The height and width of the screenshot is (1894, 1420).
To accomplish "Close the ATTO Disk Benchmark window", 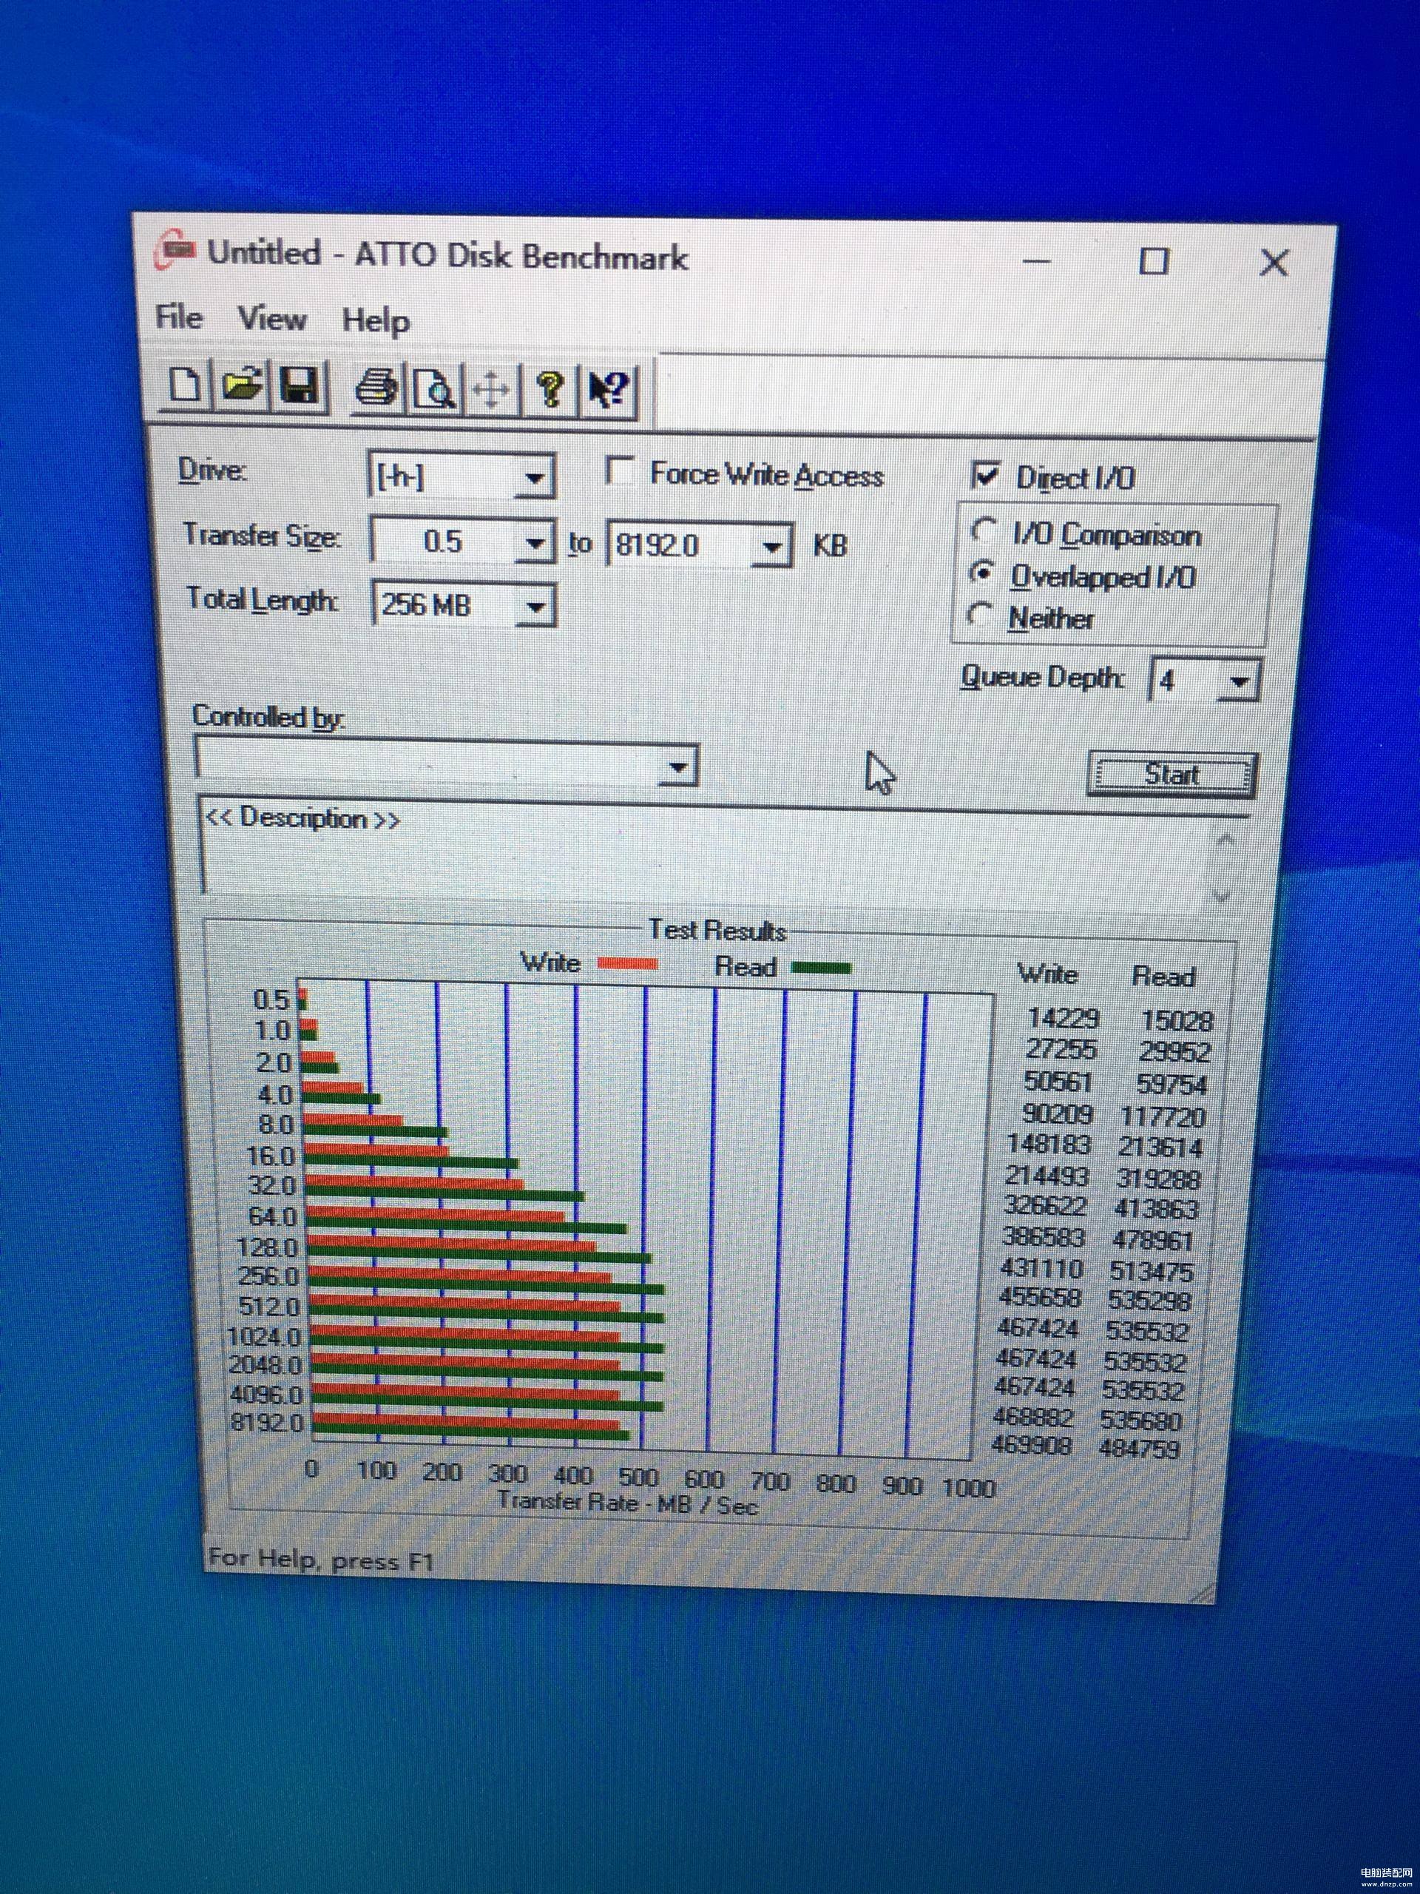I will (1274, 262).
